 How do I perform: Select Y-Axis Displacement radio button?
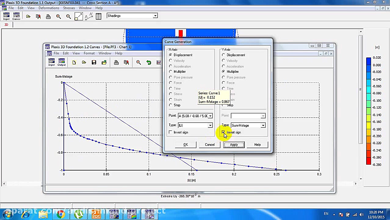[224, 55]
